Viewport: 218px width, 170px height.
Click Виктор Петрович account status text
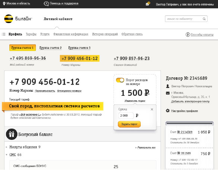[185, 4]
